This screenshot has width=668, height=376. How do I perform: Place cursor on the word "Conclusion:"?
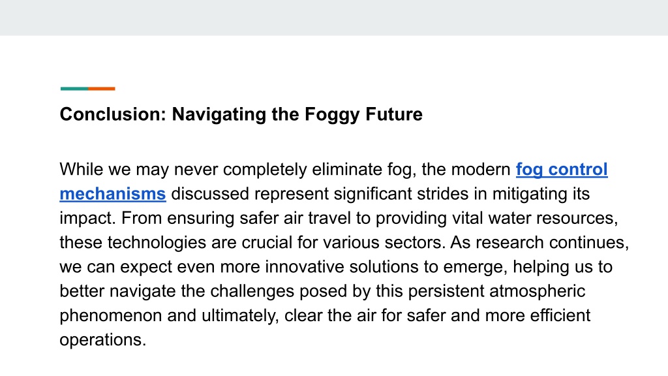pyautogui.click(x=113, y=115)
